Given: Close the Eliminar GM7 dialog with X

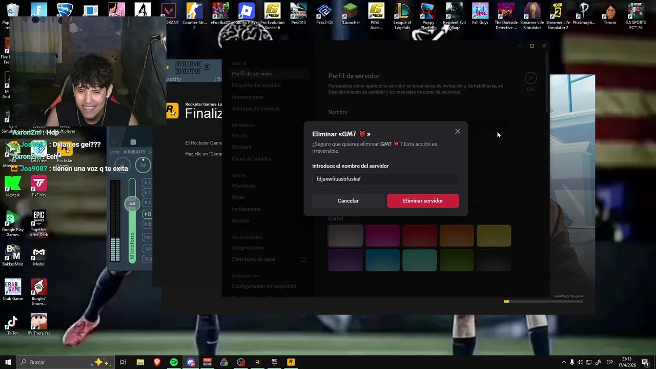Looking at the screenshot, I should (x=458, y=132).
